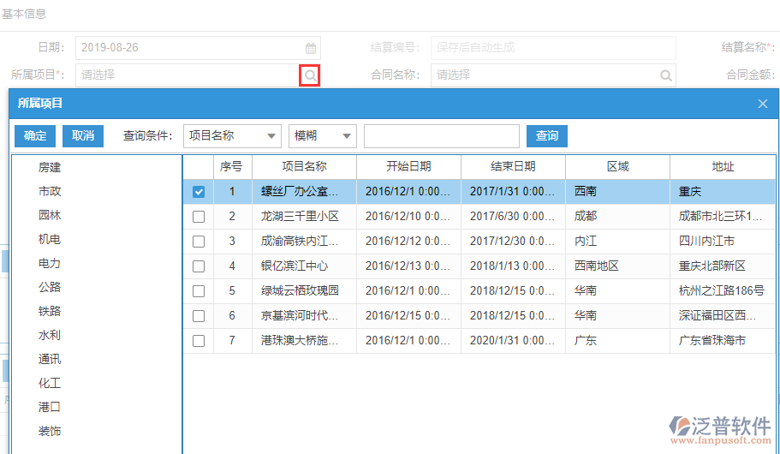This screenshot has height=454, width=780.
Task: Select 装饰 in the category tree
Action: point(50,431)
